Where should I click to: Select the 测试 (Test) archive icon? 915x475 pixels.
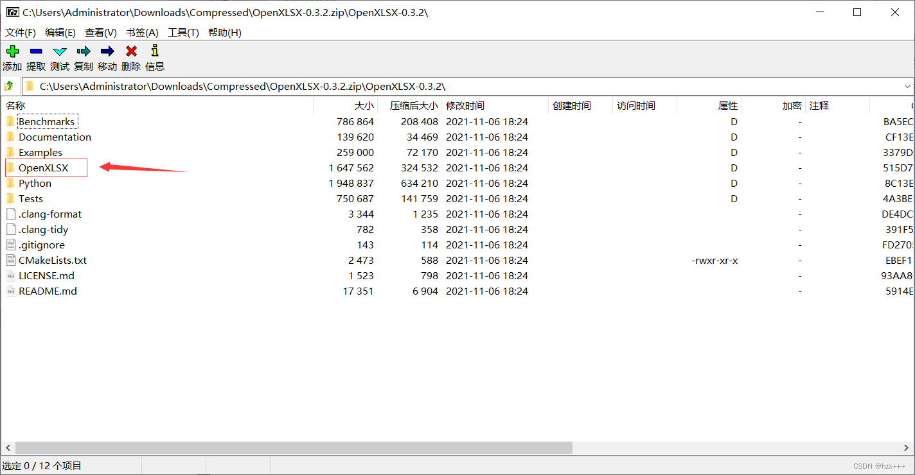(x=60, y=51)
